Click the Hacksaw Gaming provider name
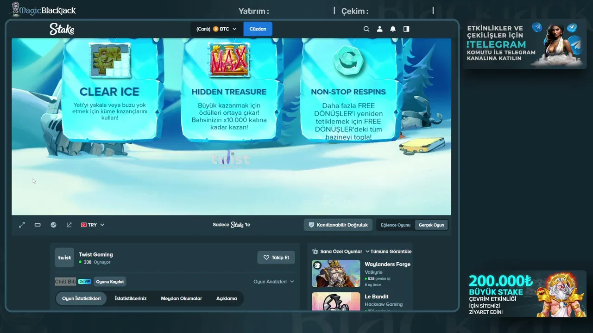593x333 pixels. [x=384, y=304]
